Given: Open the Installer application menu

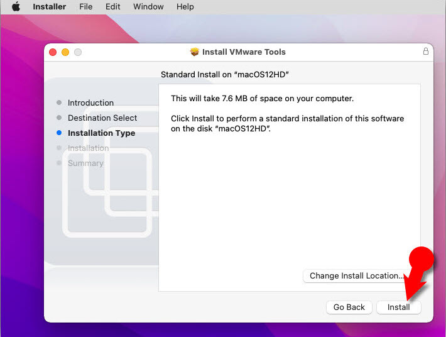Looking at the screenshot, I should [49, 7].
